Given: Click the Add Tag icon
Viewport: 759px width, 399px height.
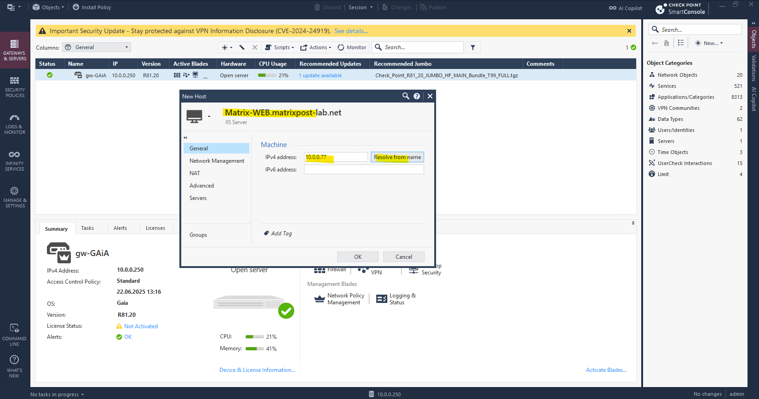Looking at the screenshot, I should point(266,233).
